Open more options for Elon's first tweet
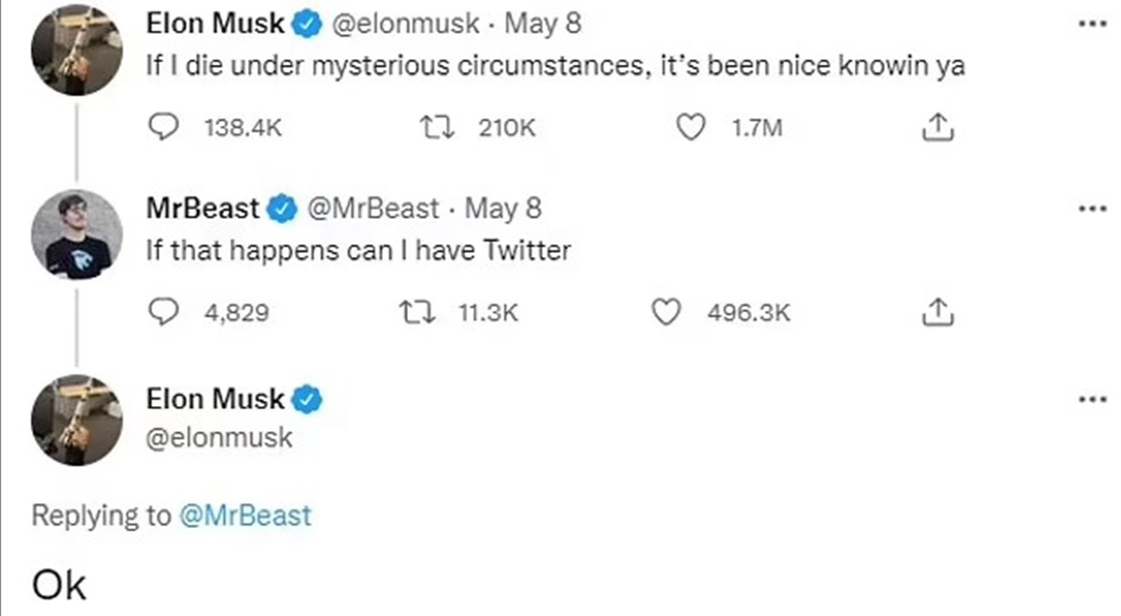 coord(1093,24)
